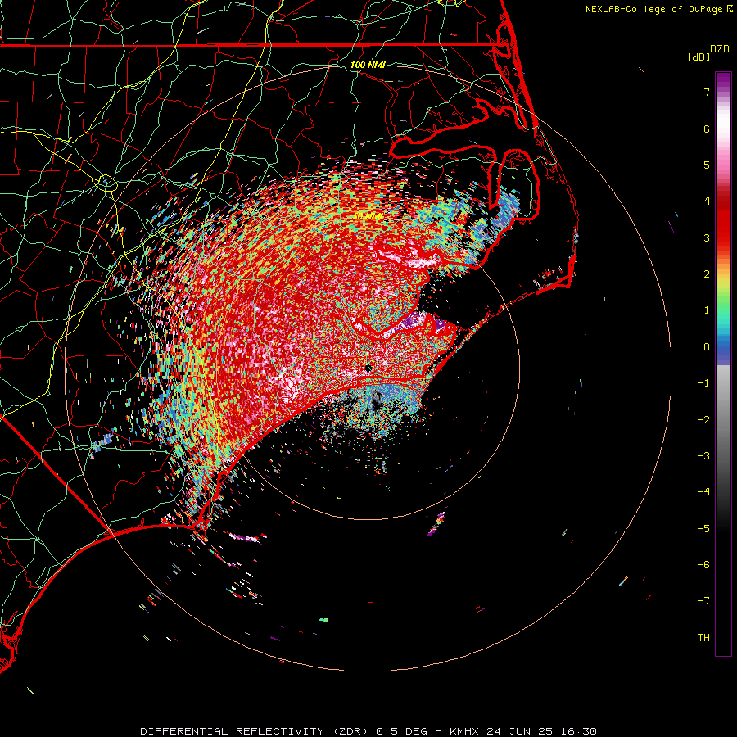Click the -6 value on the dB scale

tap(703, 565)
